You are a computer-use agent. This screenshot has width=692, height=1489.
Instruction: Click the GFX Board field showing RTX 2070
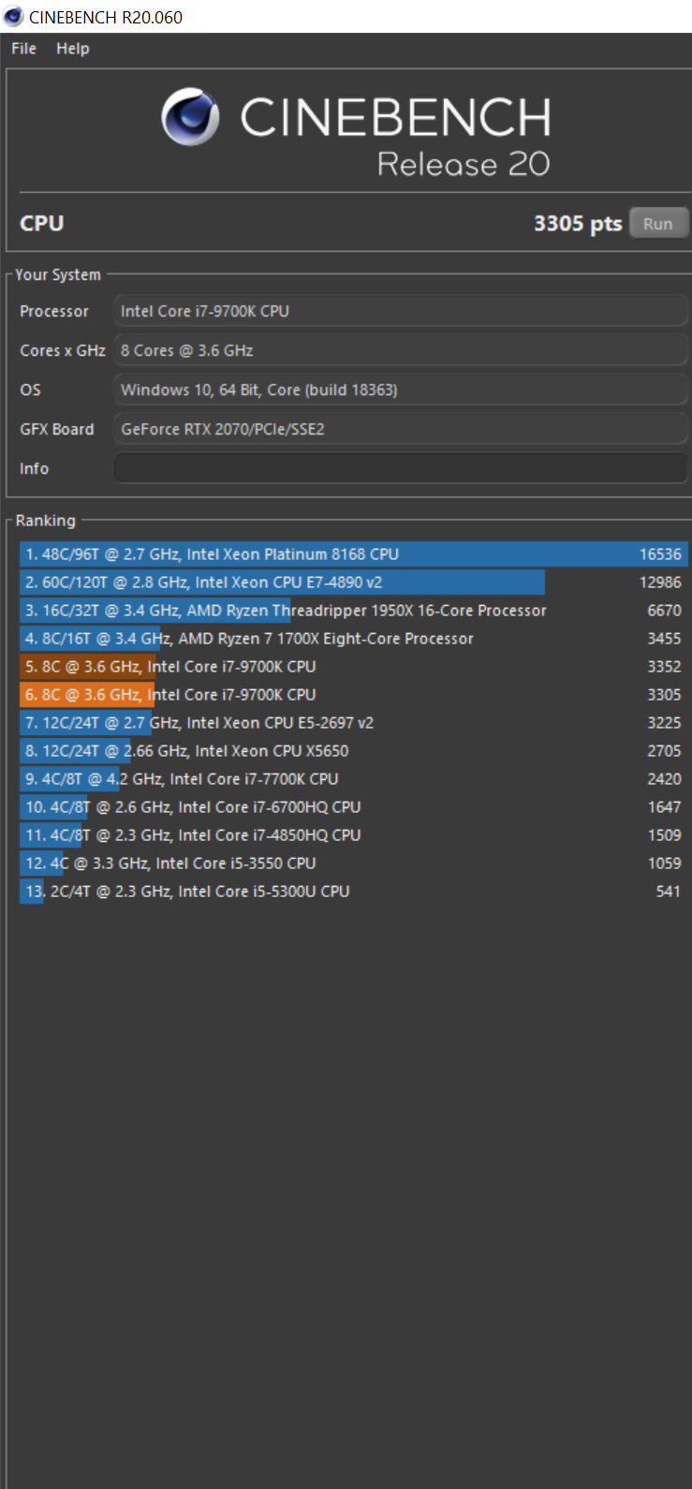pyautogui.click(x=401, y=429)
